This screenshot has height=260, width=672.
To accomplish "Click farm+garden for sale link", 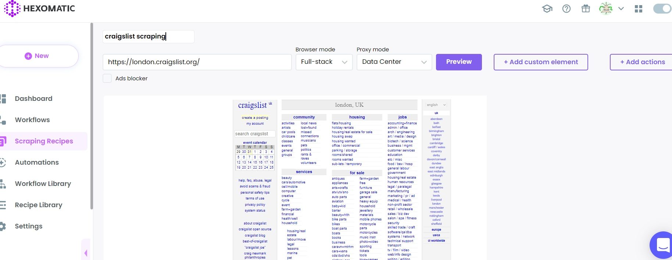I will pos(369,179).
